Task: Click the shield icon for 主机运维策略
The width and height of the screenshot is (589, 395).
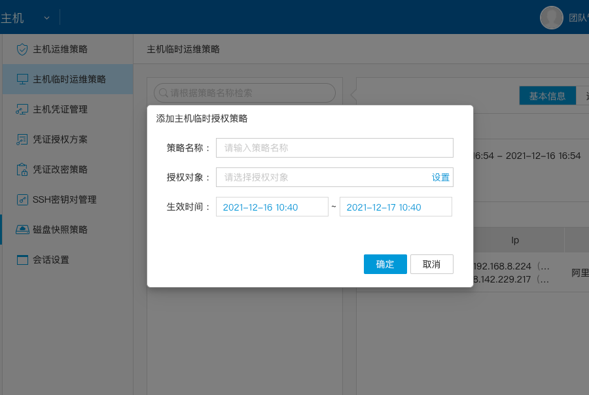Action: pos(22,49)
